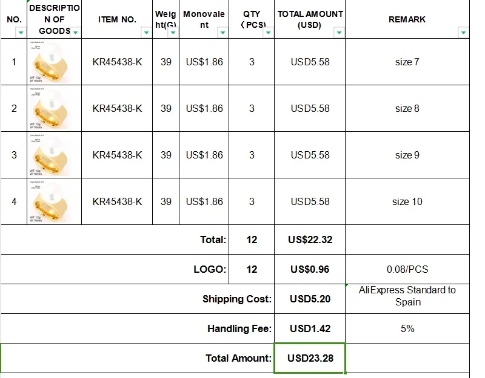Screen dimensions: 485x378
Task: Open the Monovalent column filter dropdown
Action: 222,33
